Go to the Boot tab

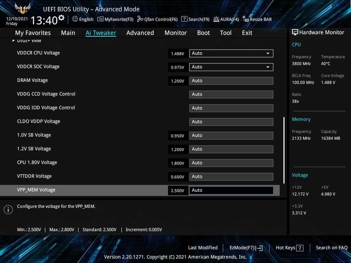coord(203,33)
